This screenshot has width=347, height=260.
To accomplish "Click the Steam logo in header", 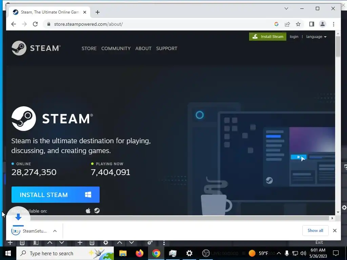I will coord(36,48).
